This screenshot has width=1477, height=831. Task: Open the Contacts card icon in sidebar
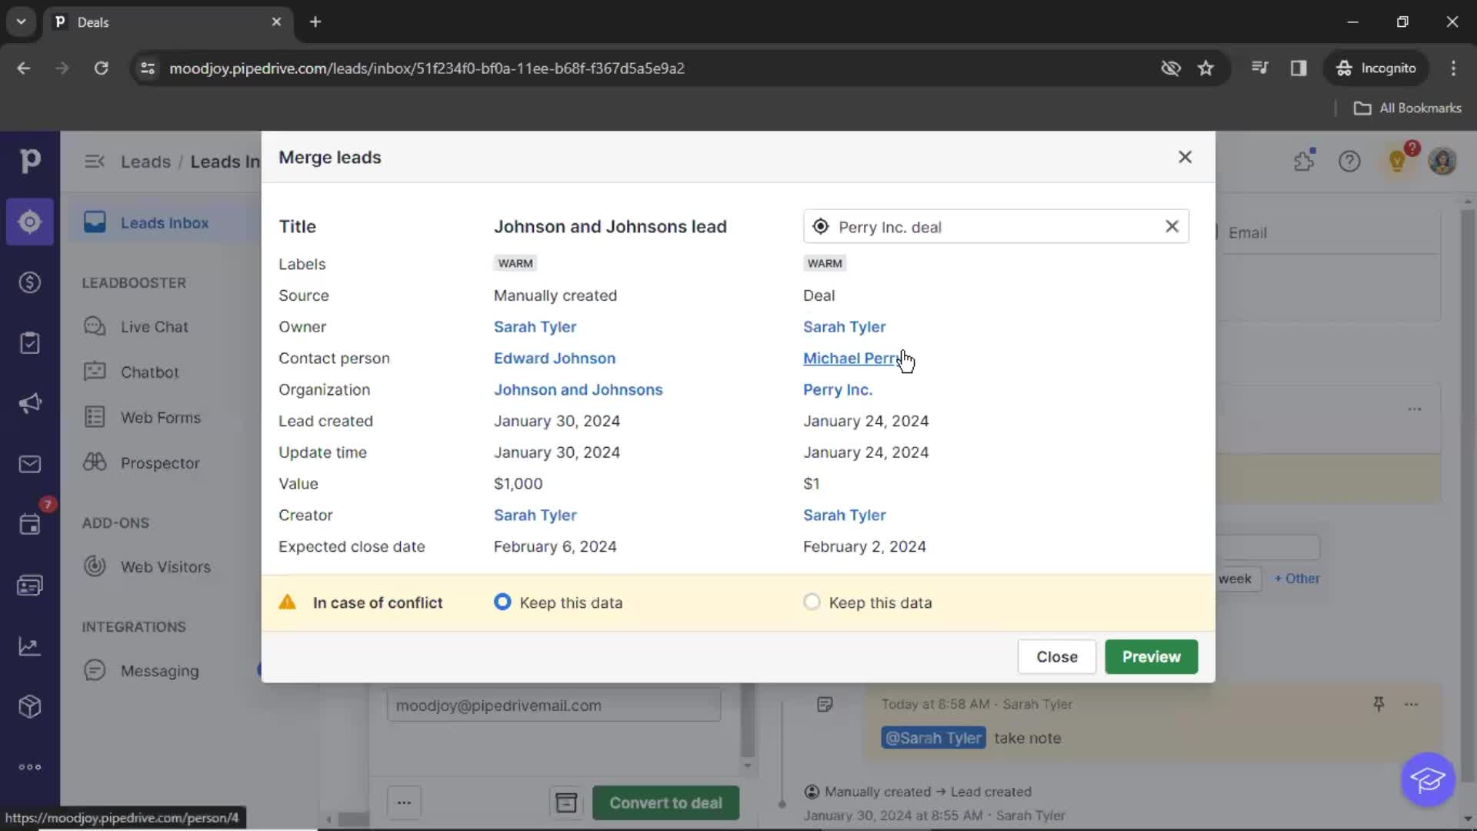click(29, 586)
